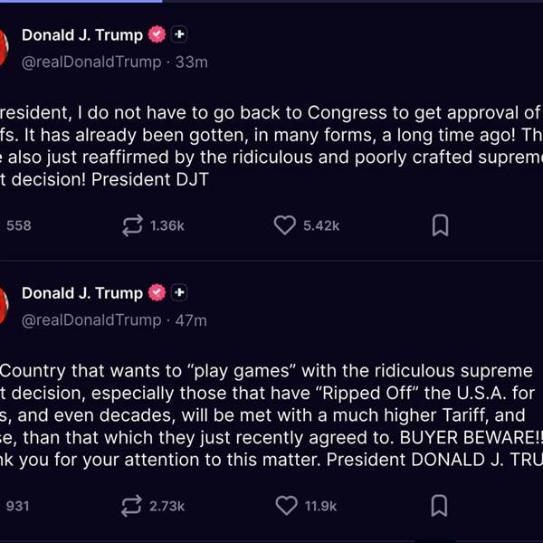Bookmark the 33m post about Congress approval

[x=440, y=225]
